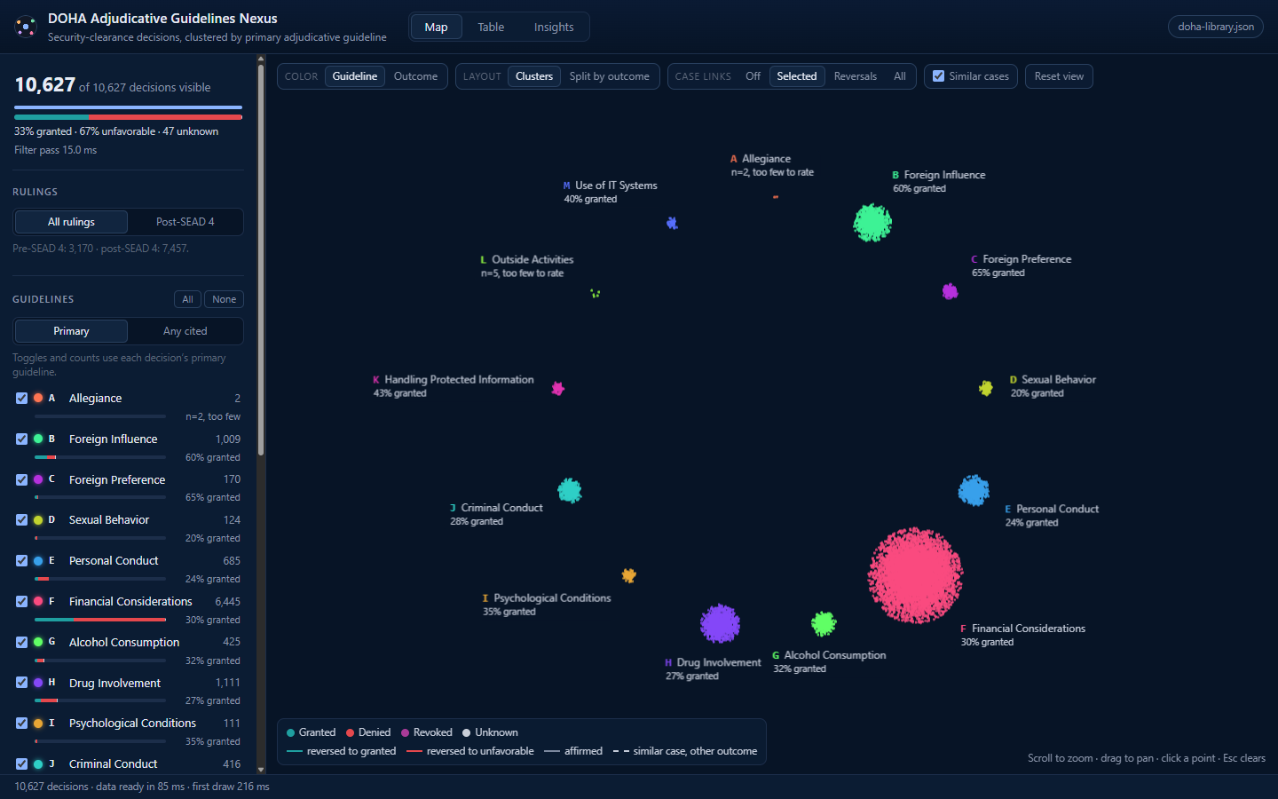Click the Personal Conduct blue cluster
This screenshot has width=1278, height=799.
click(974, 490)
